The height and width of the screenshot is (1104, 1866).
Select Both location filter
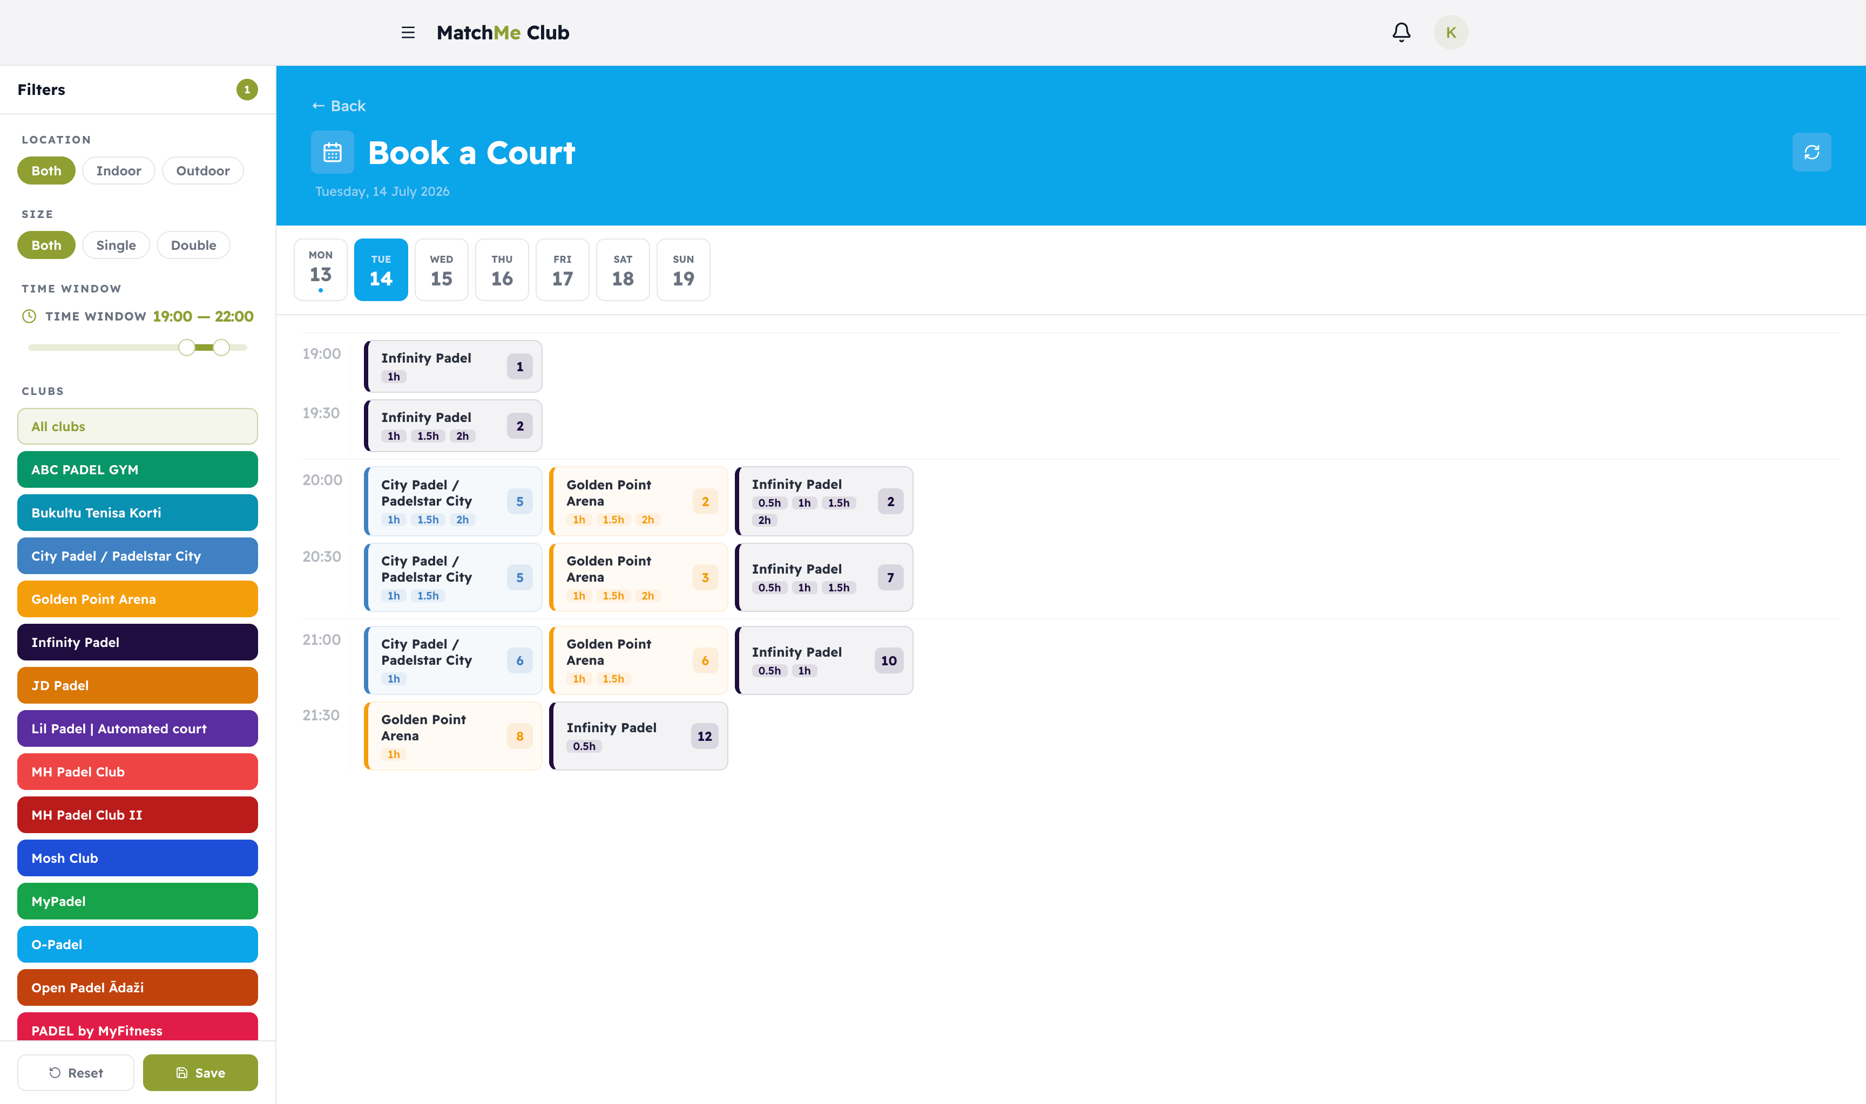(46, 171)
